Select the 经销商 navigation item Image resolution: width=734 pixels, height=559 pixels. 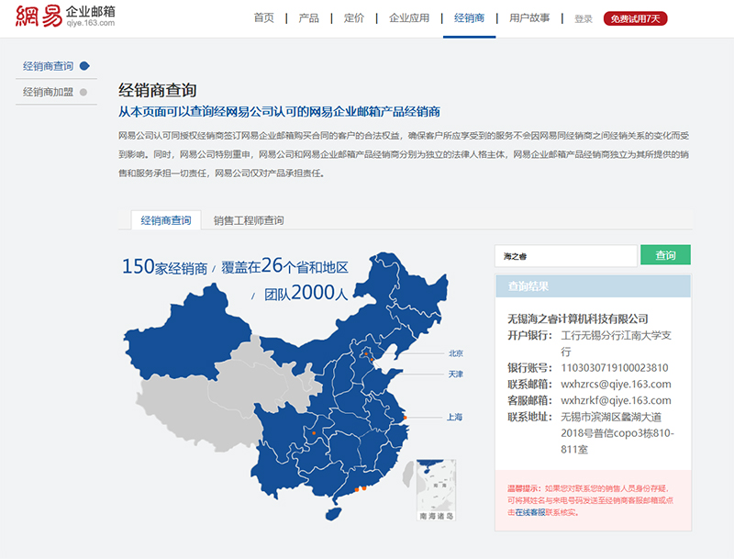click(469, 17)
